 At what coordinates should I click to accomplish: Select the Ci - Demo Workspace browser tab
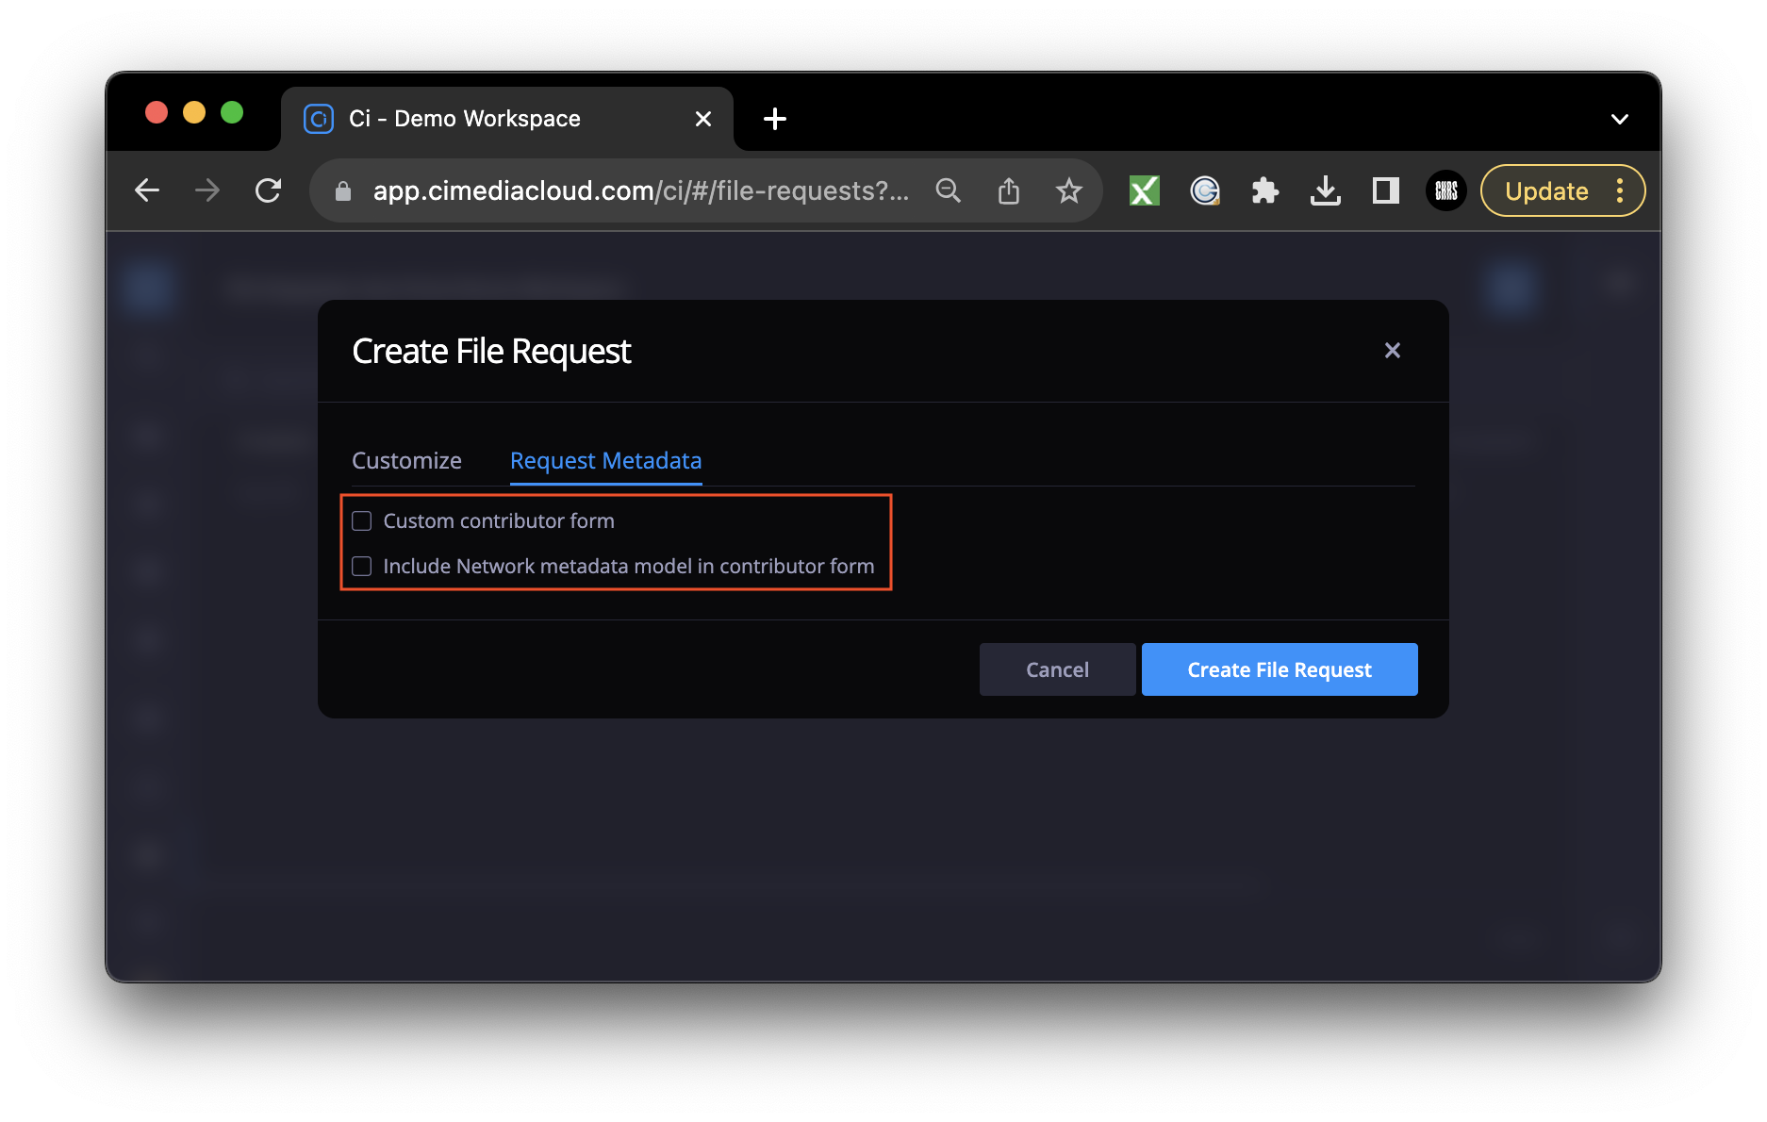click(507, 119)
